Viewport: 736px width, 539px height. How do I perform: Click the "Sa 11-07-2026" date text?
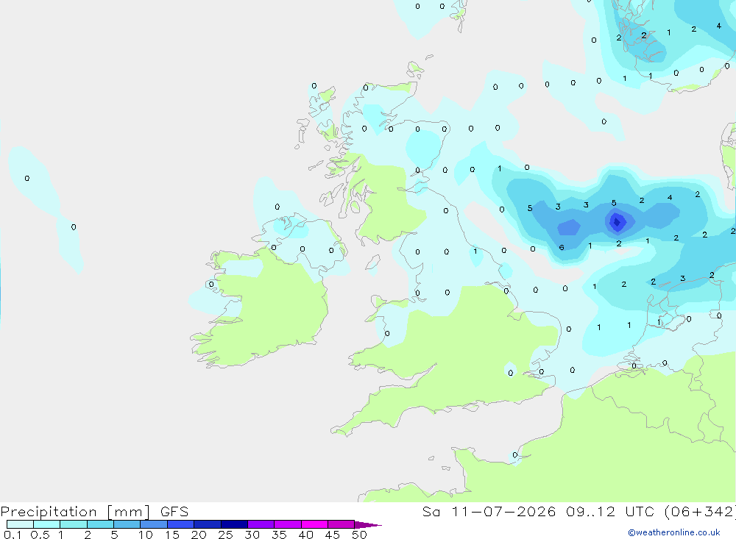489,512
